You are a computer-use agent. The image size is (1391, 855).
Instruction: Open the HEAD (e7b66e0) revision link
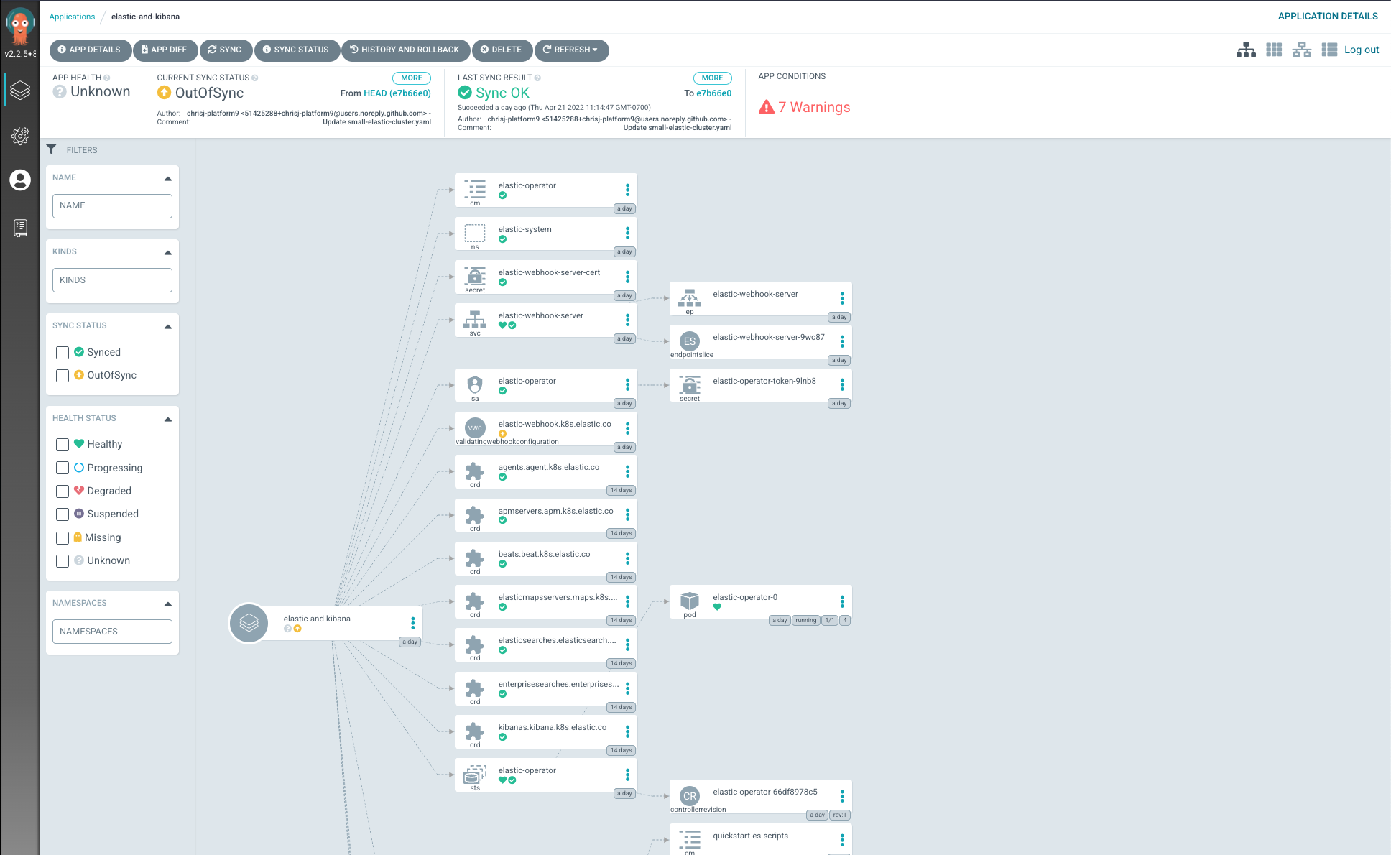coord(397,93)
